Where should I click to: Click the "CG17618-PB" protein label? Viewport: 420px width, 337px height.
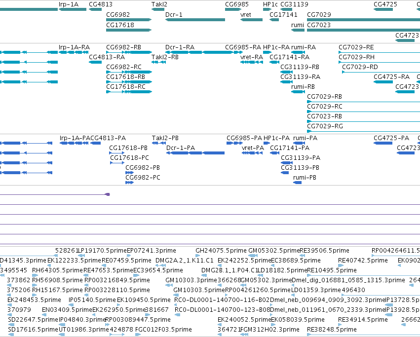(128, 148)
